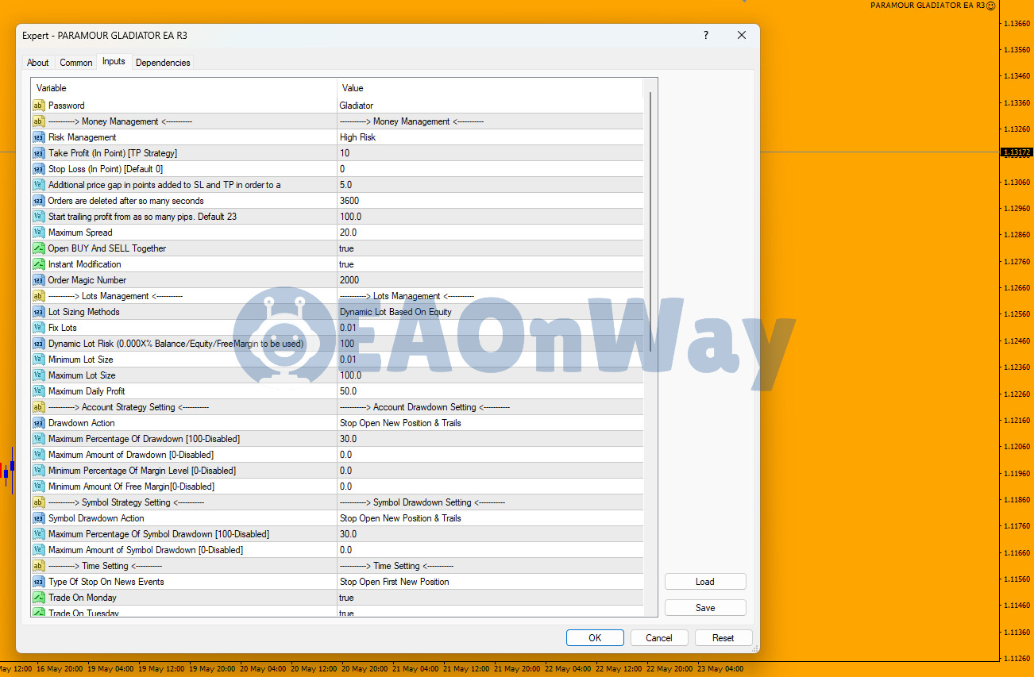Click the double-type icon beside Additional price gap
This screenshot has width=1034, height=677.
(x=38, y=185)
